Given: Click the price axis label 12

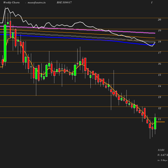Looking at the screenshot, I should pyautogui.click(x=160, y=108).
